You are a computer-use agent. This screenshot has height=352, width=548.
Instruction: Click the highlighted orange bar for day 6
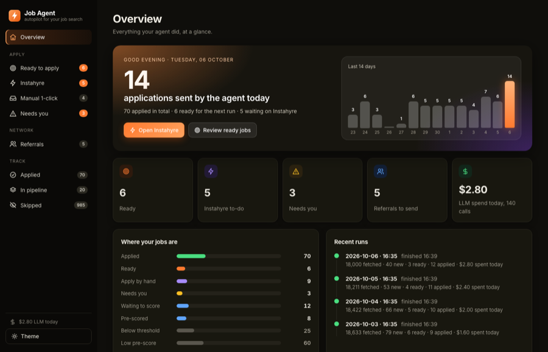coord(510,104)
